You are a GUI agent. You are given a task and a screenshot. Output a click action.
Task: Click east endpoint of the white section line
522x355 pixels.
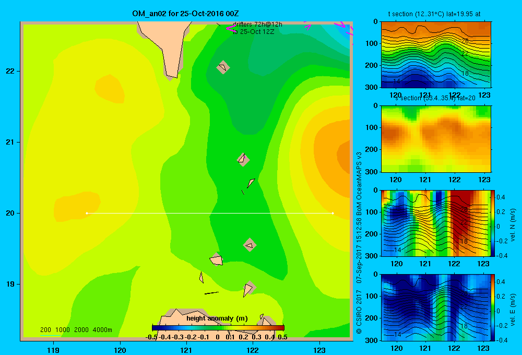(333, 213)
